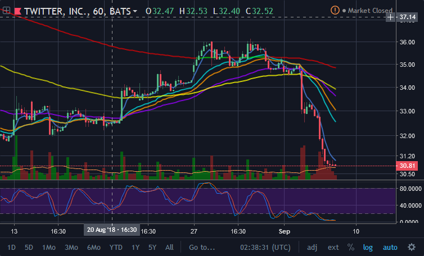424x256 pixels.
Task: Select the YTD time range
Action: pos(116,248)
